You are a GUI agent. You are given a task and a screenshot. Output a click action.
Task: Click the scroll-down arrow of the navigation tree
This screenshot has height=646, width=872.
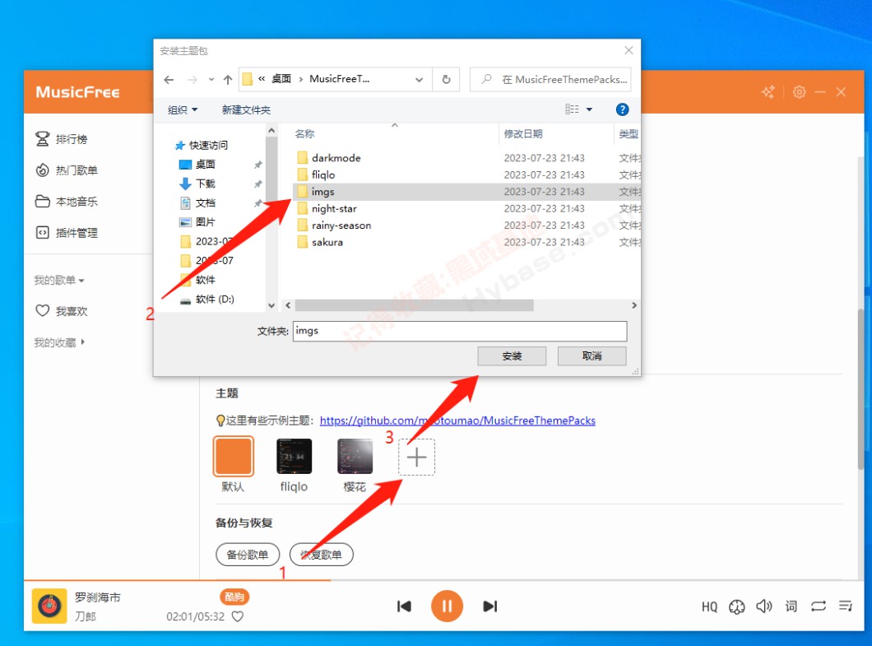pos(271,305)
